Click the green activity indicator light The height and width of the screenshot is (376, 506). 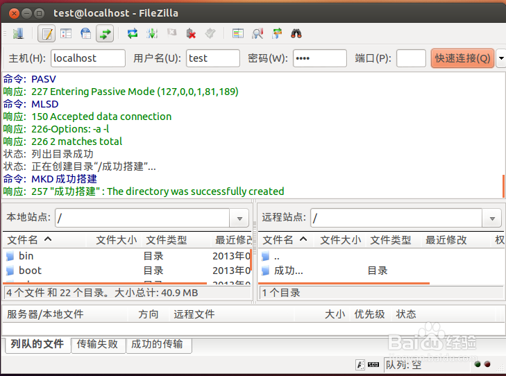point(478,364)
